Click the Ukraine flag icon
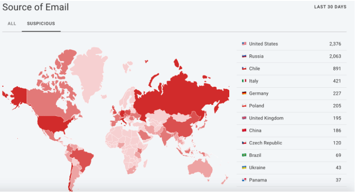The image size is (356, 193). pos(244,168)
